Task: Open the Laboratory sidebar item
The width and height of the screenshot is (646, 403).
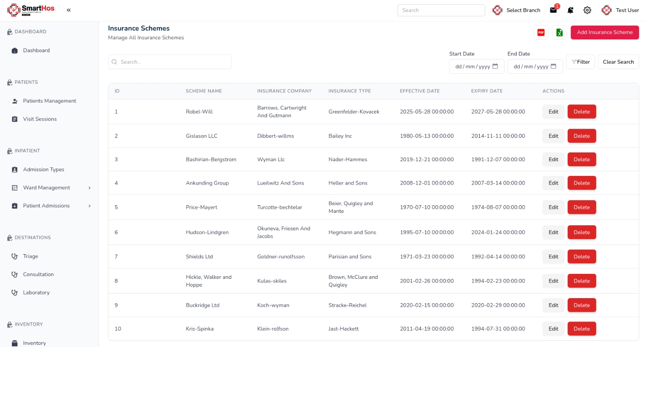Action: [x=36, y=293]
